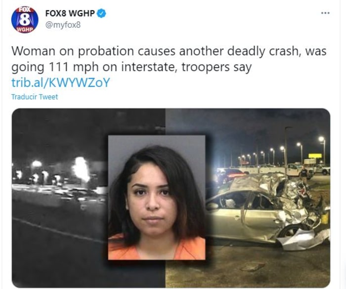This screenshot has width=346, height=289.
Task: Click the yellow billboard sign in crash photo
Action: click(x=315, y=156)
